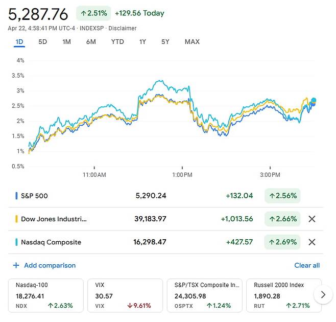This screenshot has width=336, height=322.
Task: Click the plus icon beside Add comparison
Action: click(x=16, y=265)
